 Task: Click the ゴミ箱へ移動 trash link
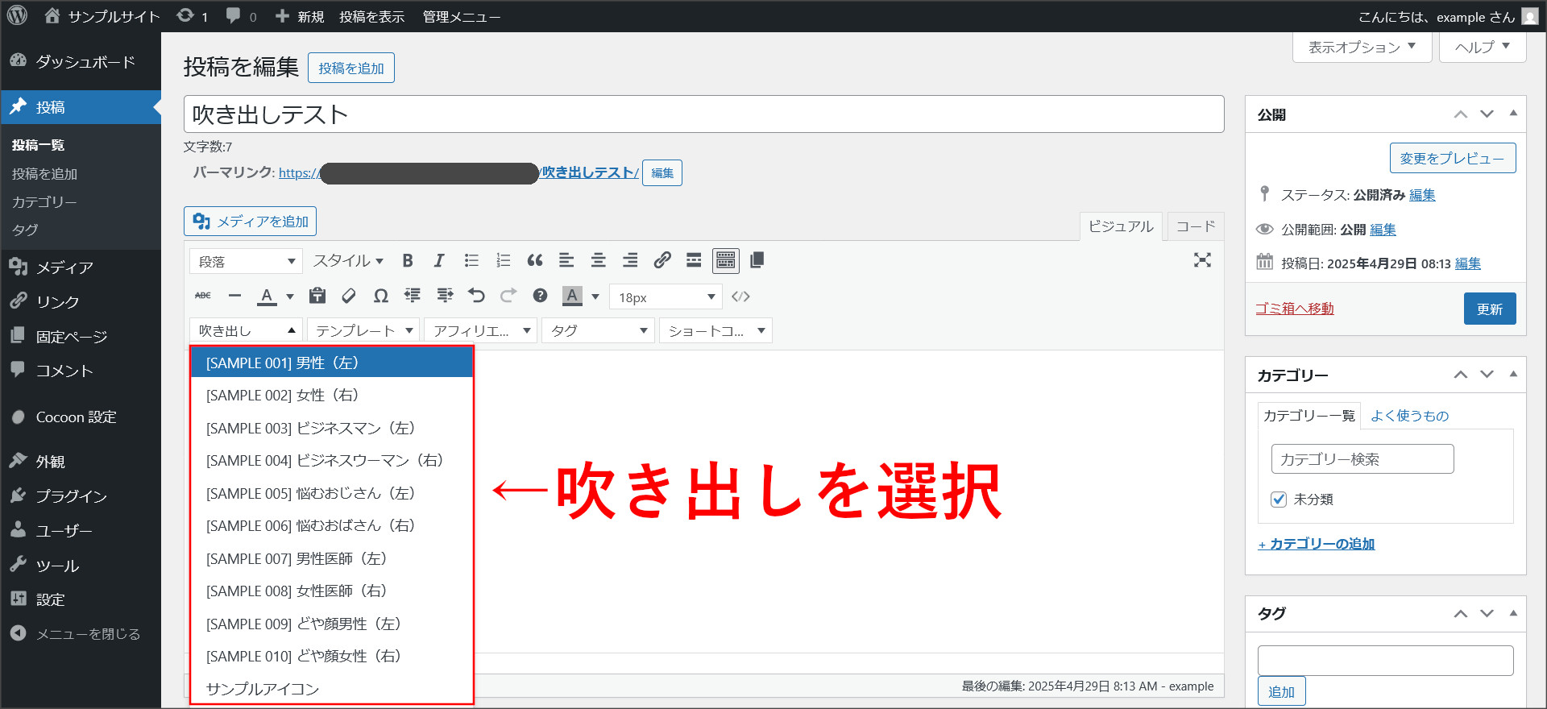pos(1294,309)
